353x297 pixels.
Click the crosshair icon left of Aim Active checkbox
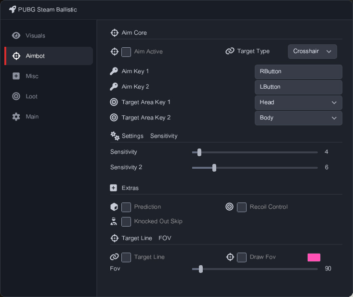point(115,52)
